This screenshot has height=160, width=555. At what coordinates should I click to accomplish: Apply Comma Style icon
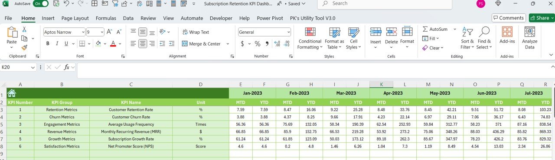point(267,44)
